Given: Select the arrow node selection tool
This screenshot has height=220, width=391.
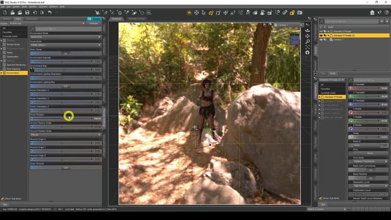Looking at the screenshot, I should 203,12.
